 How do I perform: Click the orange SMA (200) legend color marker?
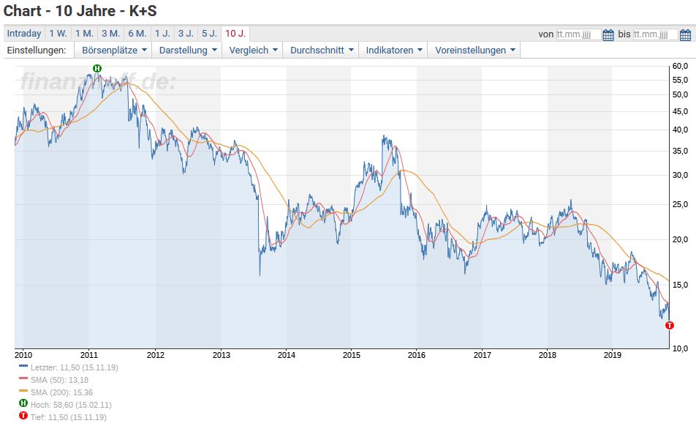pos(23,391)
